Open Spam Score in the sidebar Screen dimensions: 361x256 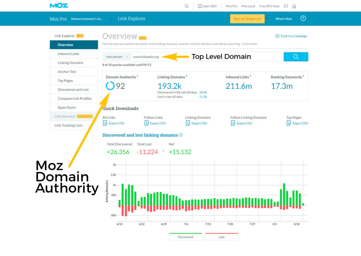74,108
